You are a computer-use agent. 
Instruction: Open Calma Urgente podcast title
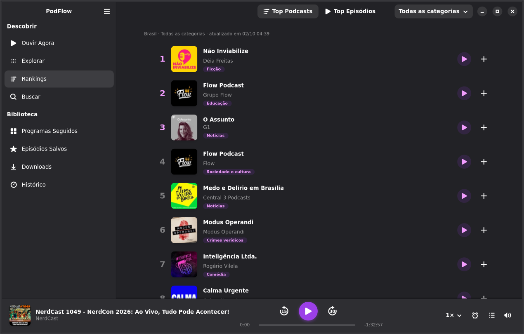226,291
